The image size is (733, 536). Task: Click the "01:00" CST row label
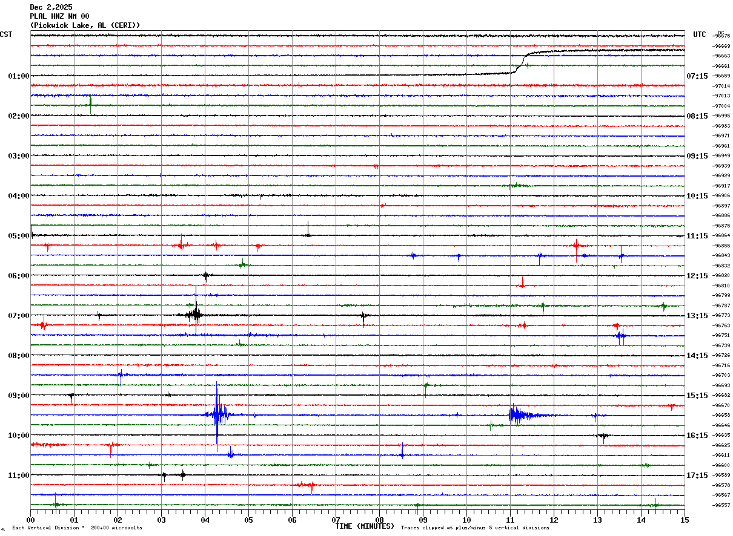[x=19, y=76]
